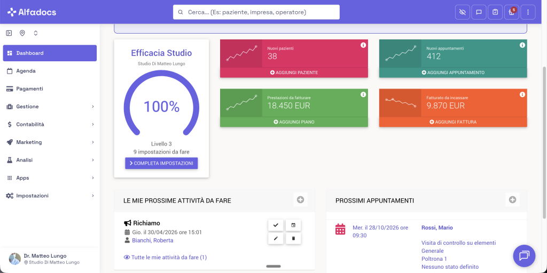Viewport: 547px width, 273px height.
Task: Open patient link Rossi, Mario
Action: coord(437,228)
